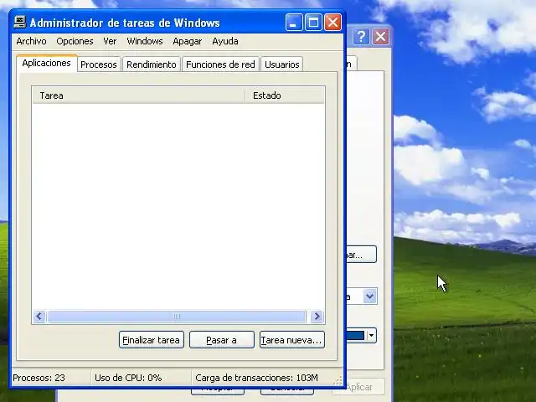Switch to the Rendimiento tab
Viewport: 536px width, 402px height.
pyautogui.click(x=152, y=64)
